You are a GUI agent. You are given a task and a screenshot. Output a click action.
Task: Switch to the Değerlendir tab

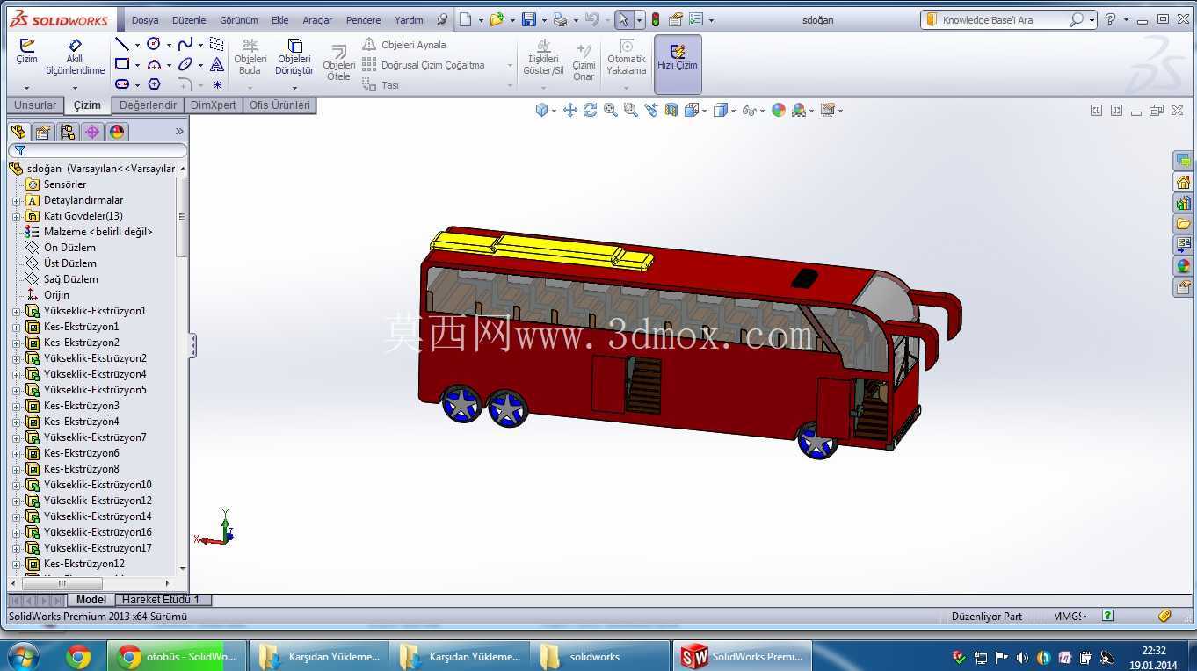(x=148, y=105)
